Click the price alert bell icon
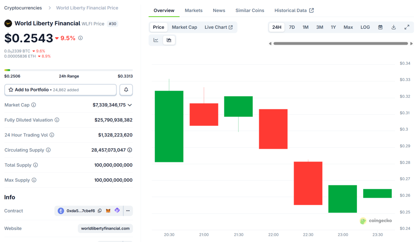The height and width of the screenshot is (242, 420). coord(126,90)
